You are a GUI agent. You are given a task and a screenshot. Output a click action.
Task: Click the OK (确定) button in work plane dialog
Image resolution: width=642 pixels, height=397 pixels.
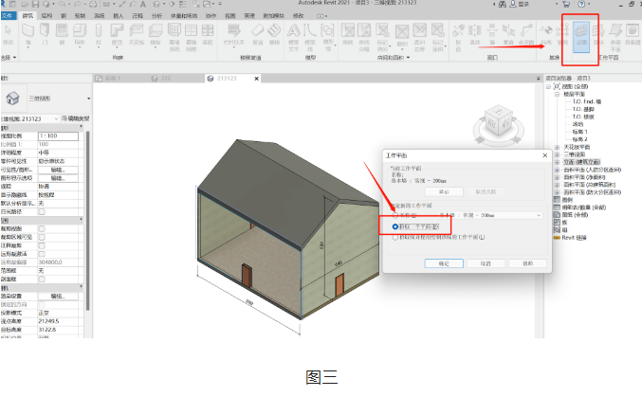(444, 263)
